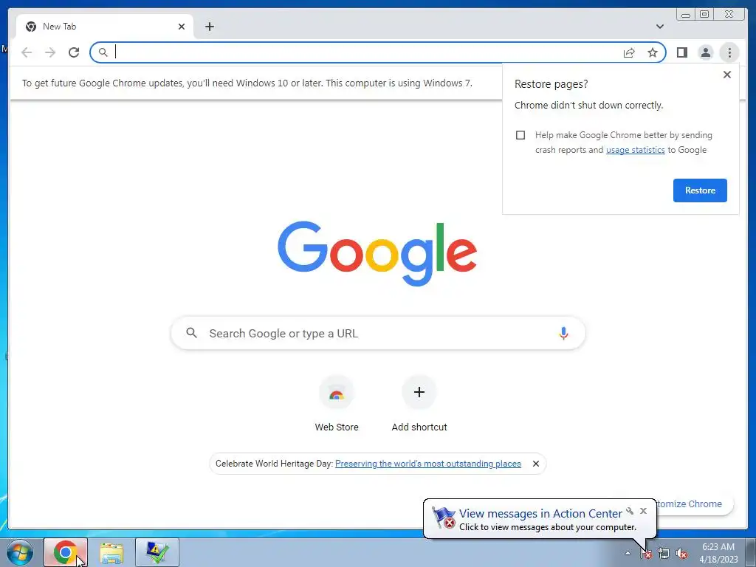Bookmark this tab with the star icon
Viewport: 756px width, 567px height.
653,52
